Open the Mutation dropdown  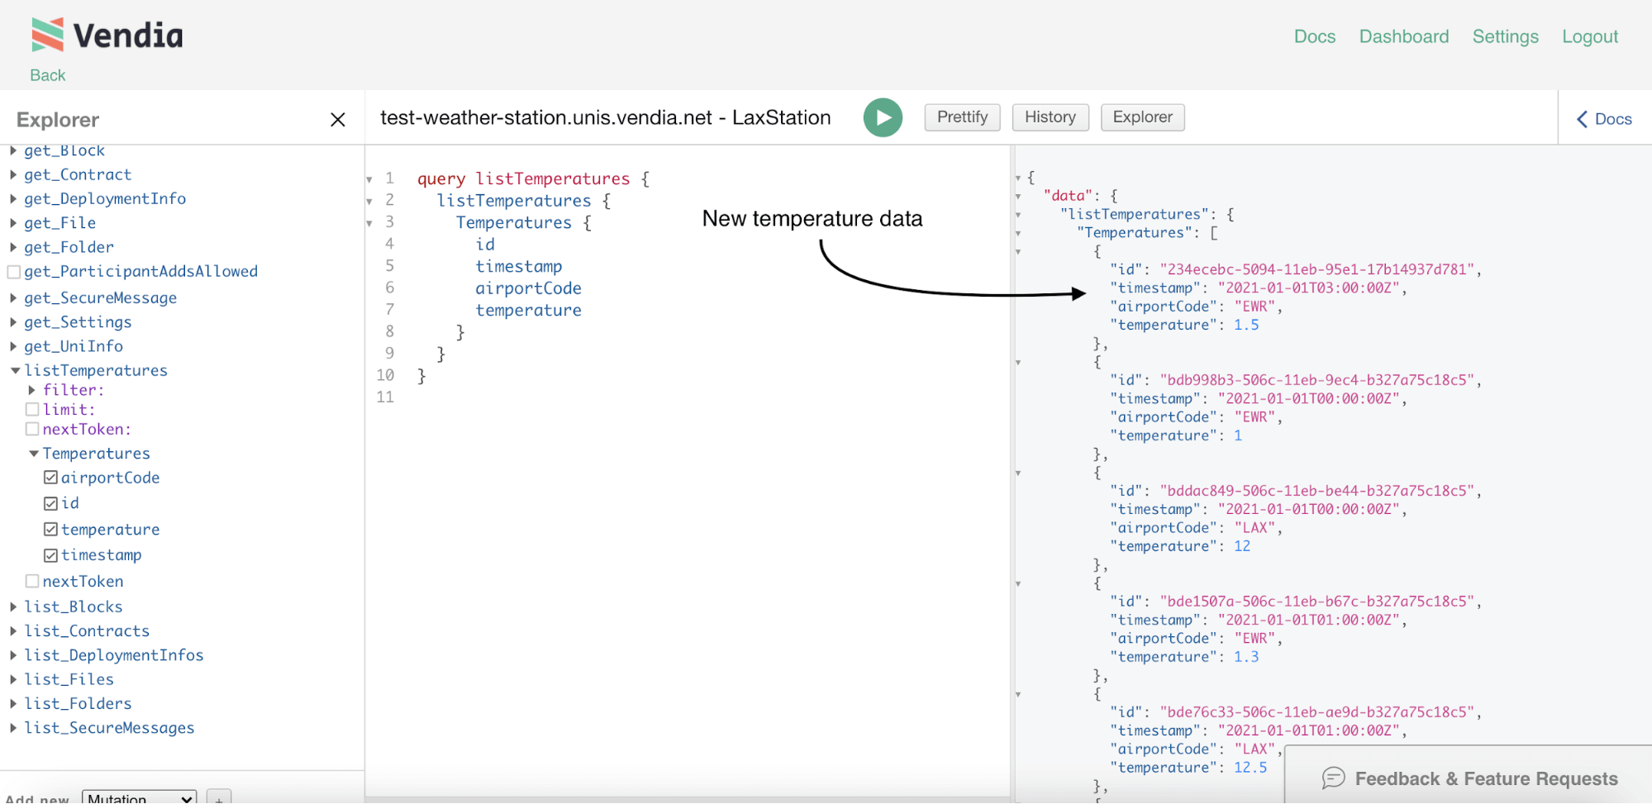click(x=140, y=797)
